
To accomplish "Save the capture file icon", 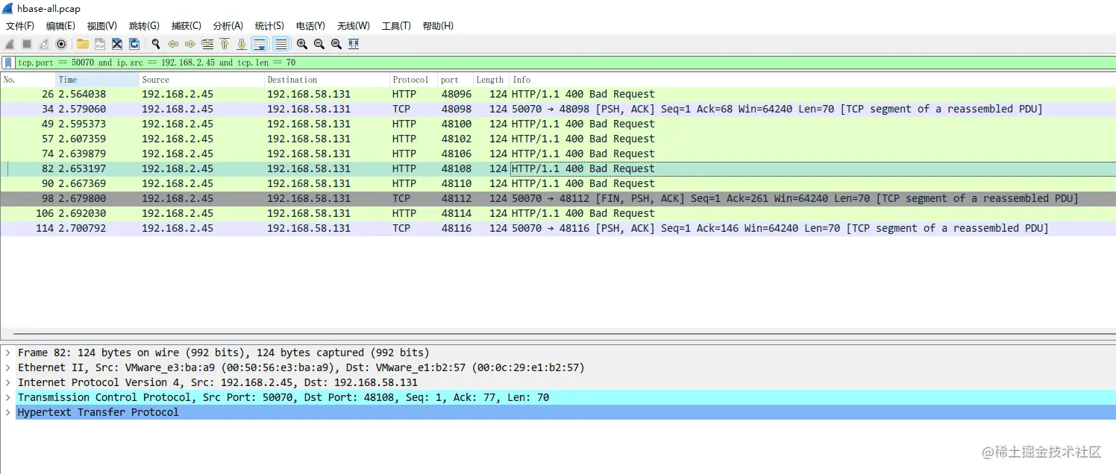I will [x=99, y=44].
